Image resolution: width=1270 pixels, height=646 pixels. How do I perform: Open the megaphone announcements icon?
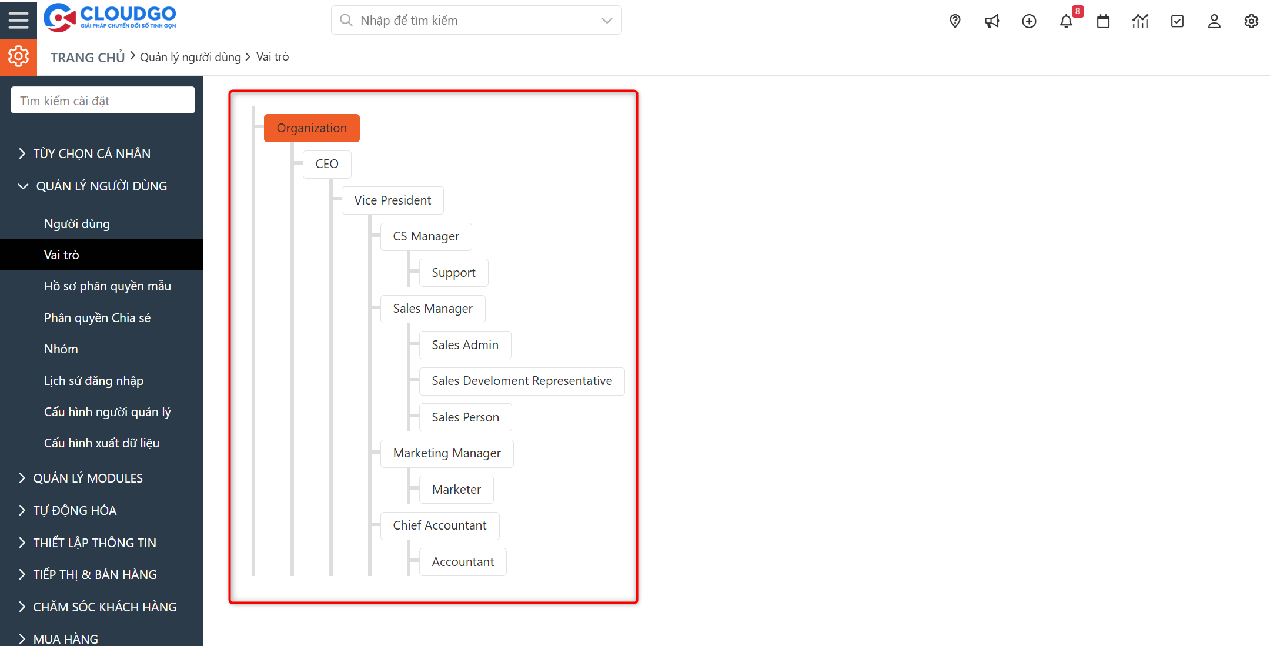pyautogui.click(x=992, y=21)
